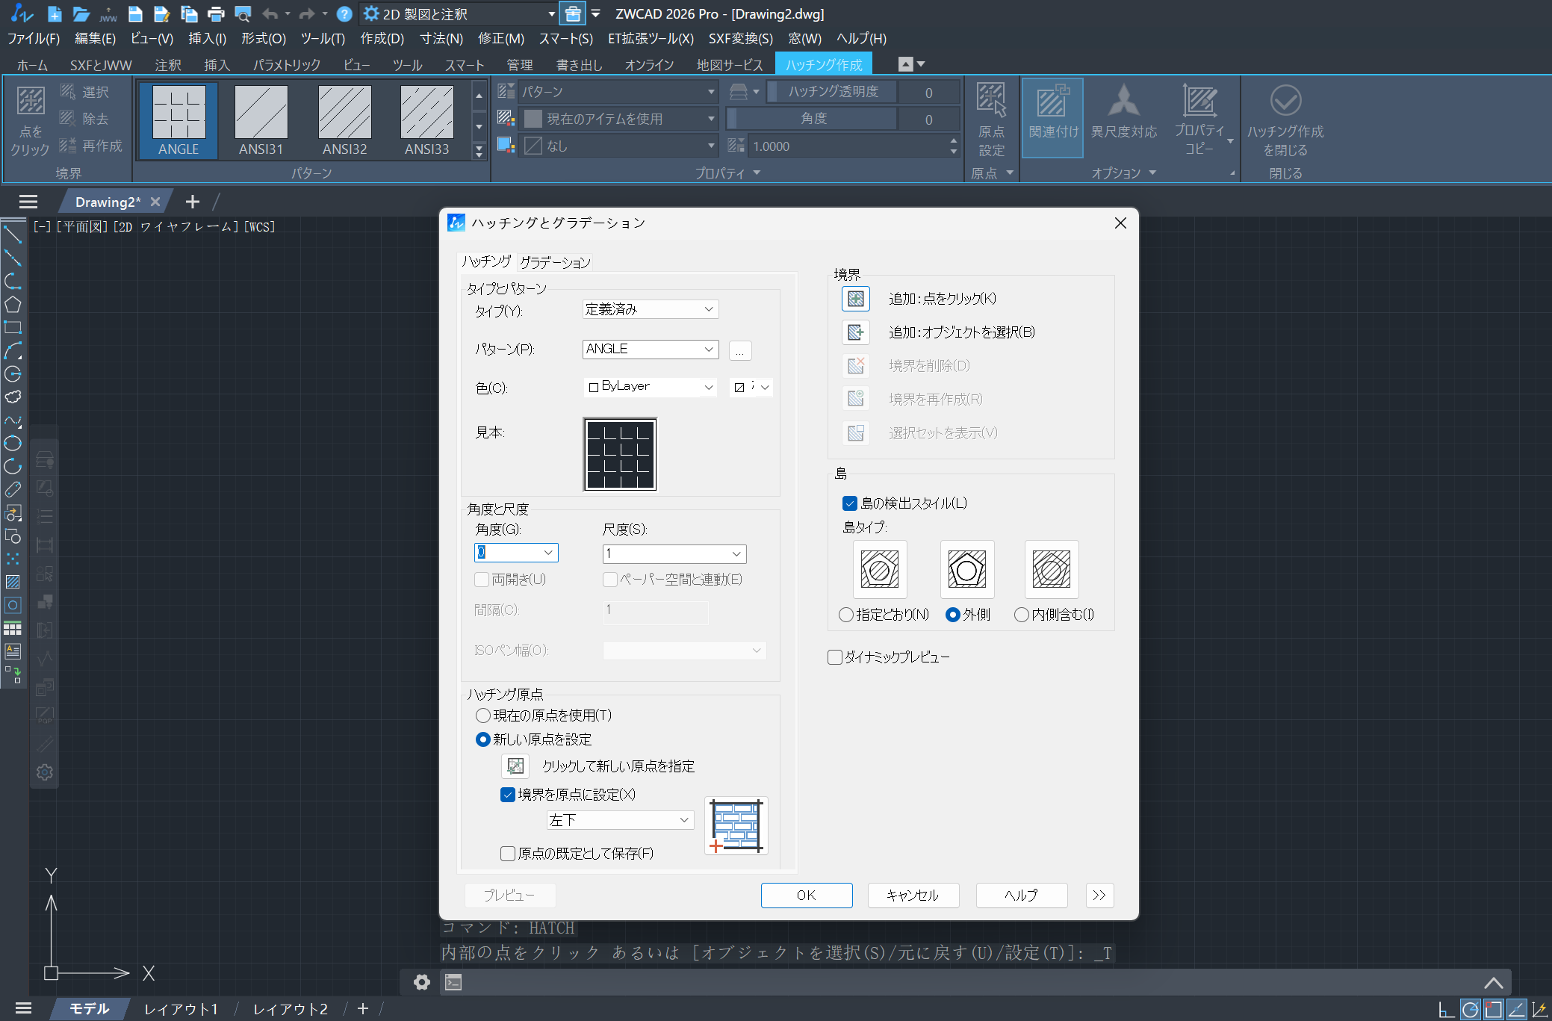
Task: Click the print icon in quick access toolbar
Action: tap(216, 13)
